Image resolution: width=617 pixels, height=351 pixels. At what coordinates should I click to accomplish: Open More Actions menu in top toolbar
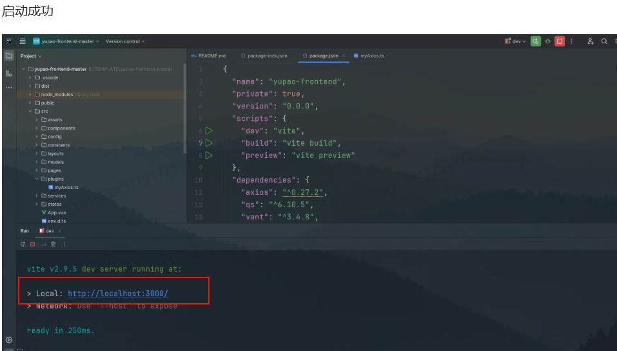click(572, 41)
